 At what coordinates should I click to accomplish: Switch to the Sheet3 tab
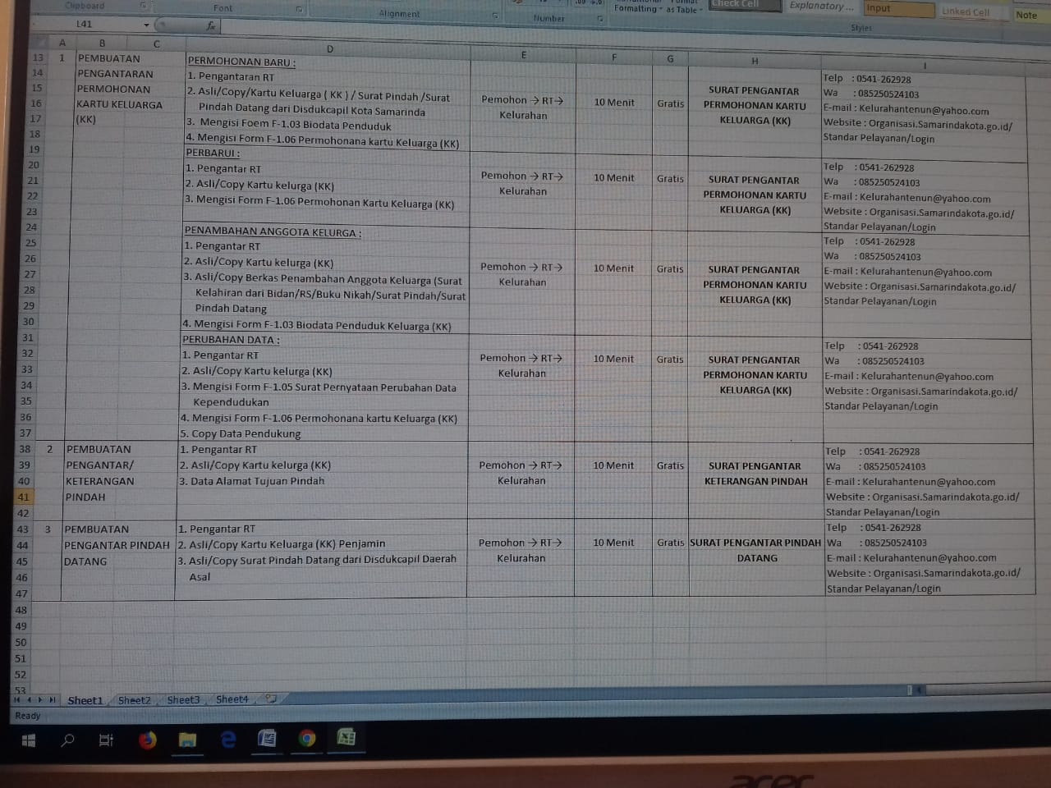tap(183, 699)
